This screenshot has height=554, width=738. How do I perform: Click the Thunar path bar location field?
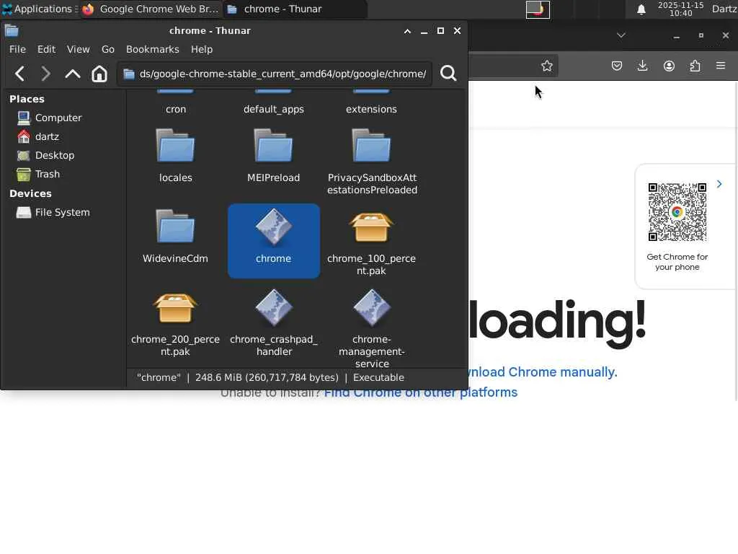tap(275, 74)
